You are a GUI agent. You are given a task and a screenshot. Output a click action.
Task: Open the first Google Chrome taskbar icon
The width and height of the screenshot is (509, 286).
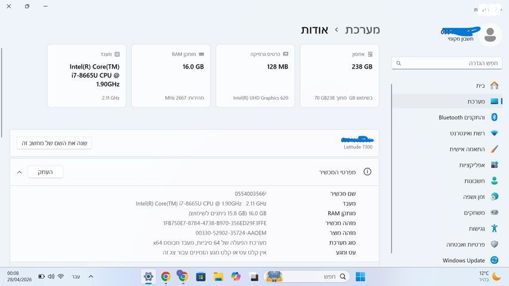coord(166,276)
